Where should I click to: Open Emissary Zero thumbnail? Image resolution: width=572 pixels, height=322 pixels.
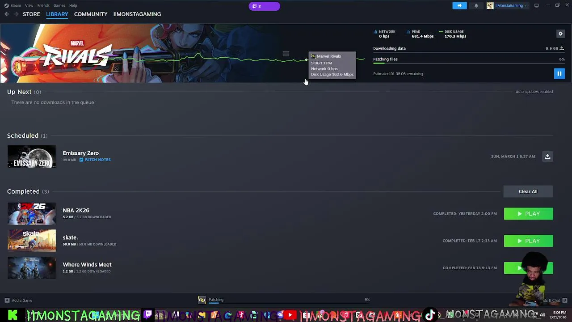tap(32, 157)
